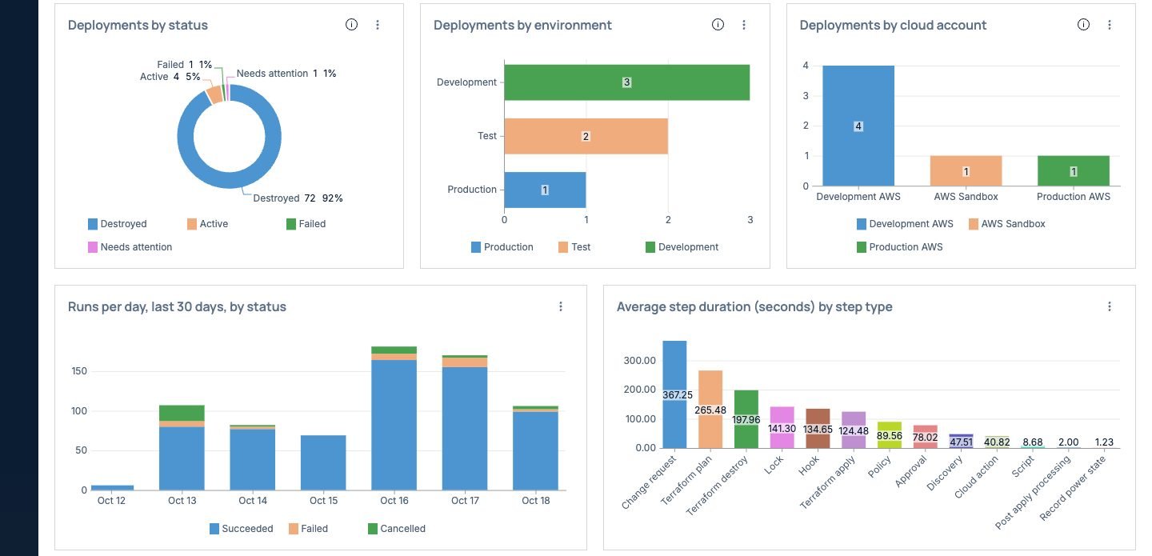1152x556 pixels.
Task: Click the Oct 18 runs bar
Action: [x=535, y=448]
